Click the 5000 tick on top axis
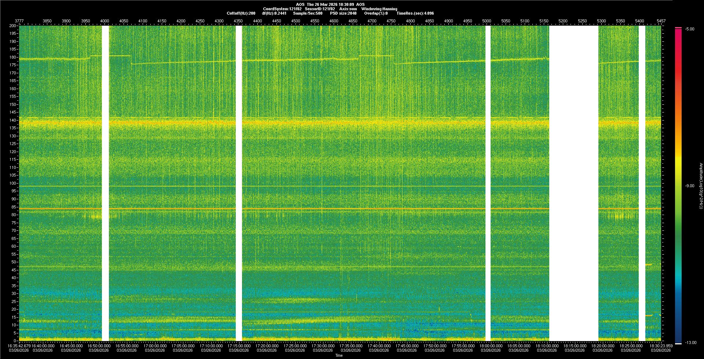704x359 pixels. [x=487, y=21]
